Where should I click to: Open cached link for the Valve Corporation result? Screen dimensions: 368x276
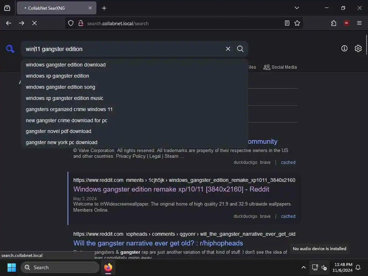coord(288,162)
